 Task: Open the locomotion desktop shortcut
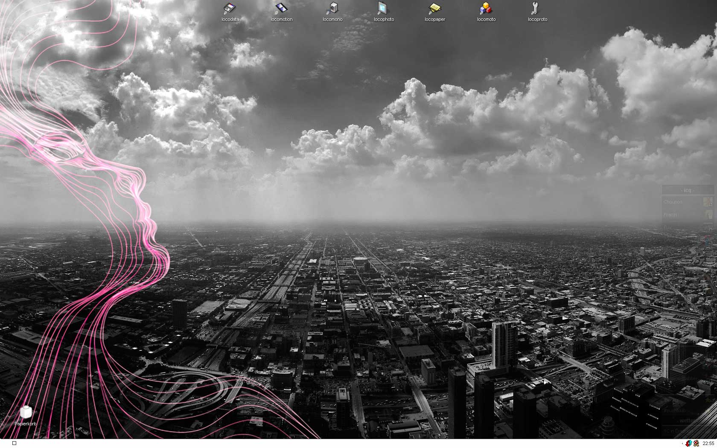click(x=281, y=12)
